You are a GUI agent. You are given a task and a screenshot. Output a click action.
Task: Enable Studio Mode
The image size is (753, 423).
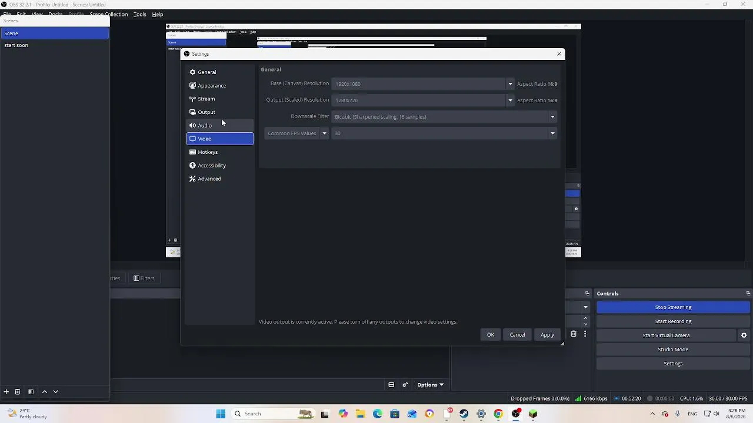pyautogui.click(x=673, y=350)
